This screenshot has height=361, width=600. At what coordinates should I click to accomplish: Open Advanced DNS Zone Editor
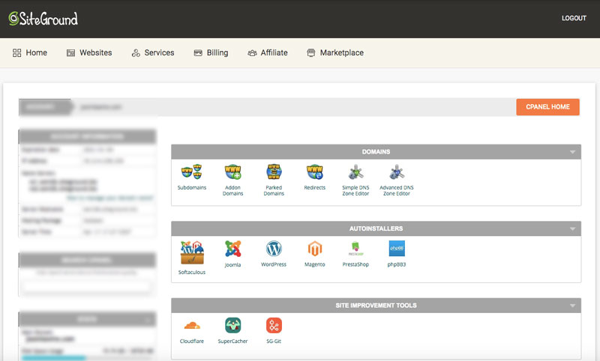pyautogui.click(x=397, y=180)
